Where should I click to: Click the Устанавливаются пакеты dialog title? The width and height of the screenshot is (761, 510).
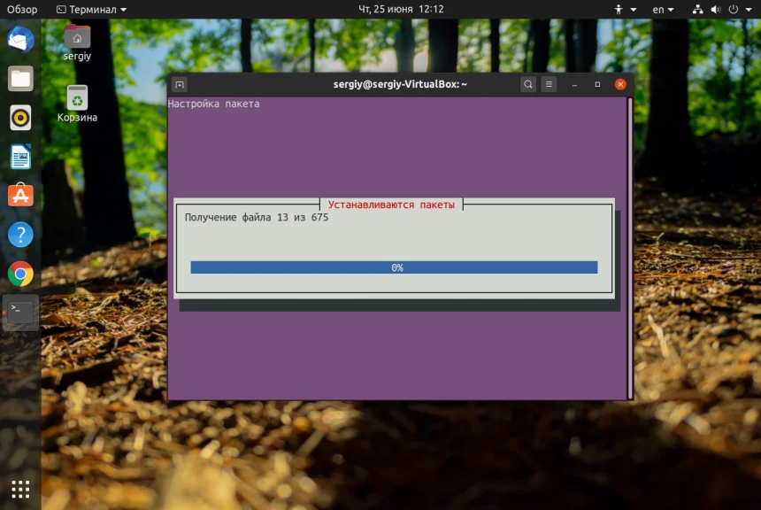point(391,205)
